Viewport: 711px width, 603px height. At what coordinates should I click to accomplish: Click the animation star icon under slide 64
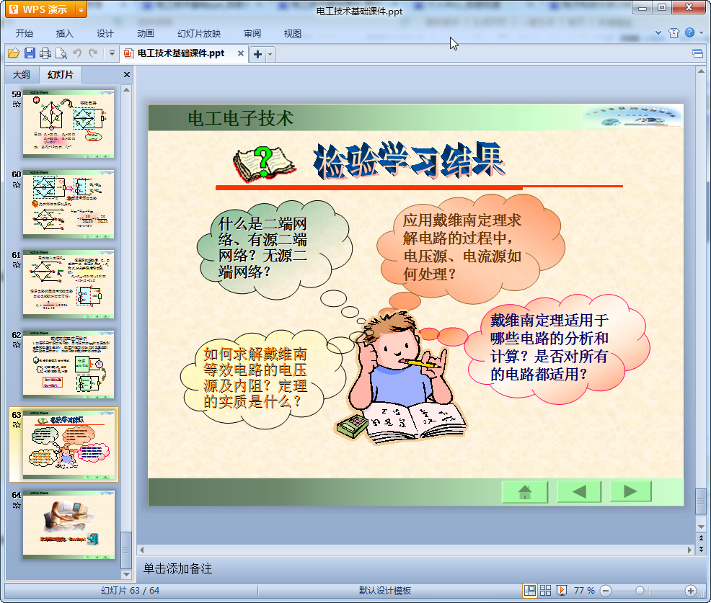(17, 505)
